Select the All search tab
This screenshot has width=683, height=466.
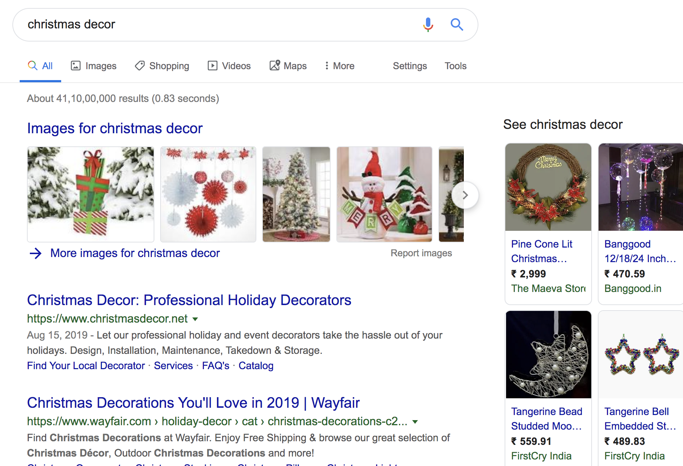coord(40,66)
